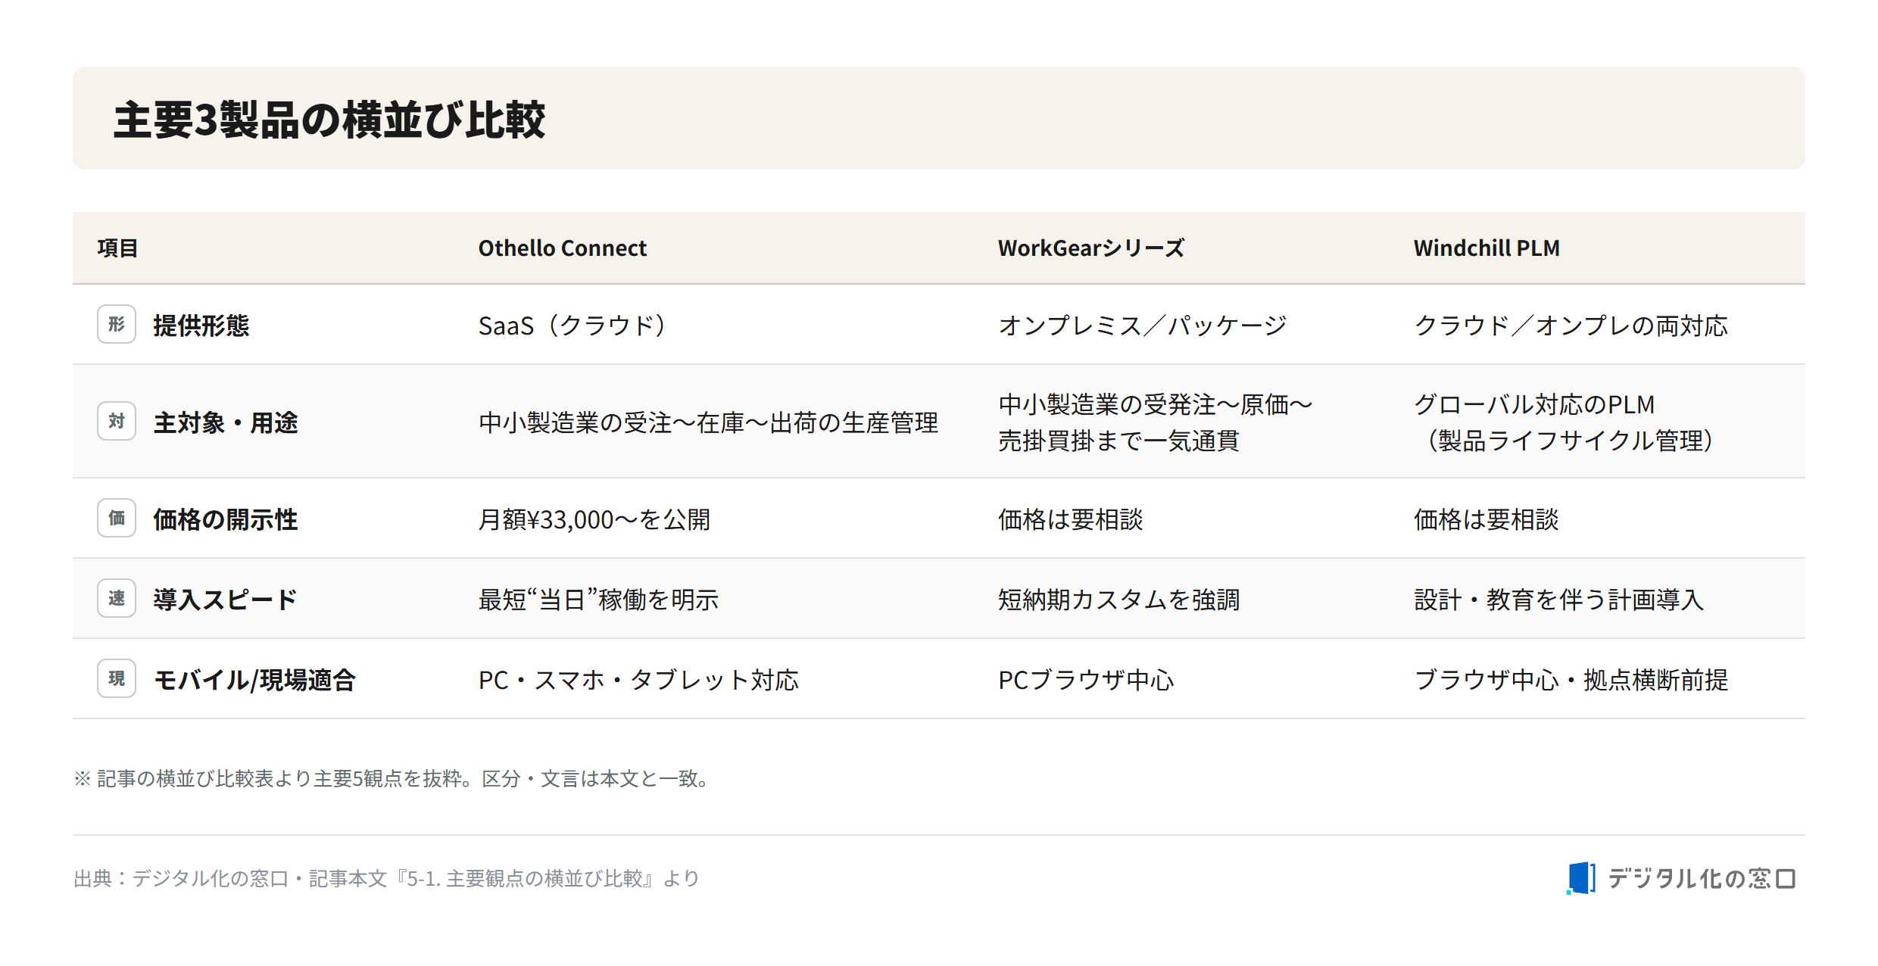Click the 導入スピード row label
1878x966 pixels.
[x=225, y=600]
